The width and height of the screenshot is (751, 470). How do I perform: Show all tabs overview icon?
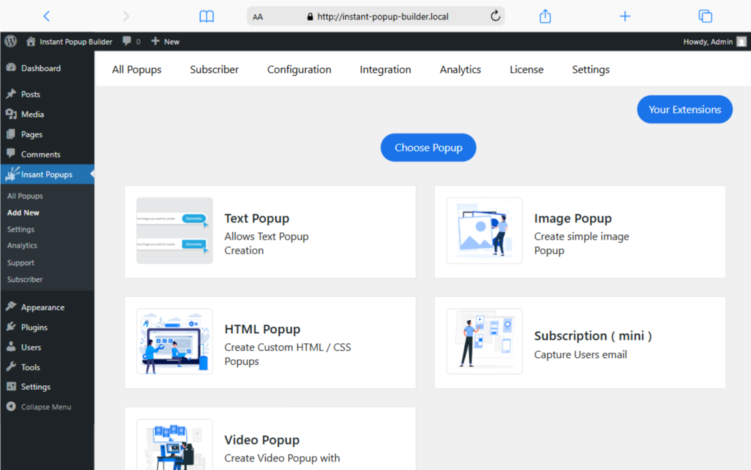tap(705, 16)
